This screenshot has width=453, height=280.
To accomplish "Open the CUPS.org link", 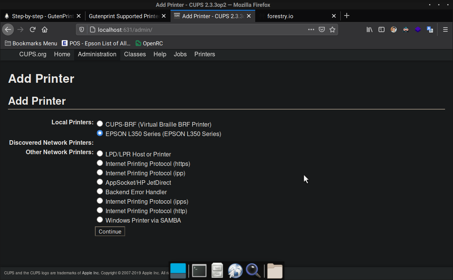I will pyautogui.click(x=33, y=54).
